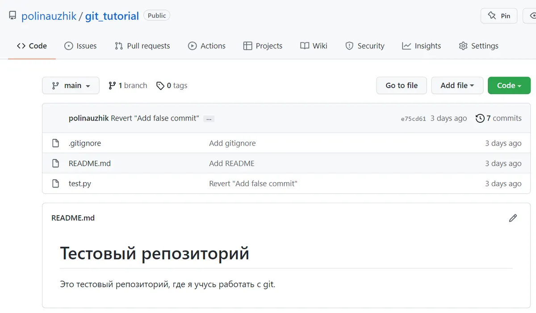This screenshot has width=536, height=313.
Task: Pin the repository with Pin button
Action: tap(499, 16)
